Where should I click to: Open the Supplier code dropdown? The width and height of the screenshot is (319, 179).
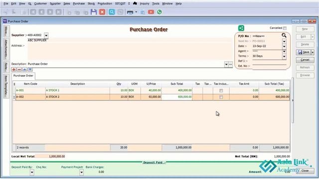[46, 35]
